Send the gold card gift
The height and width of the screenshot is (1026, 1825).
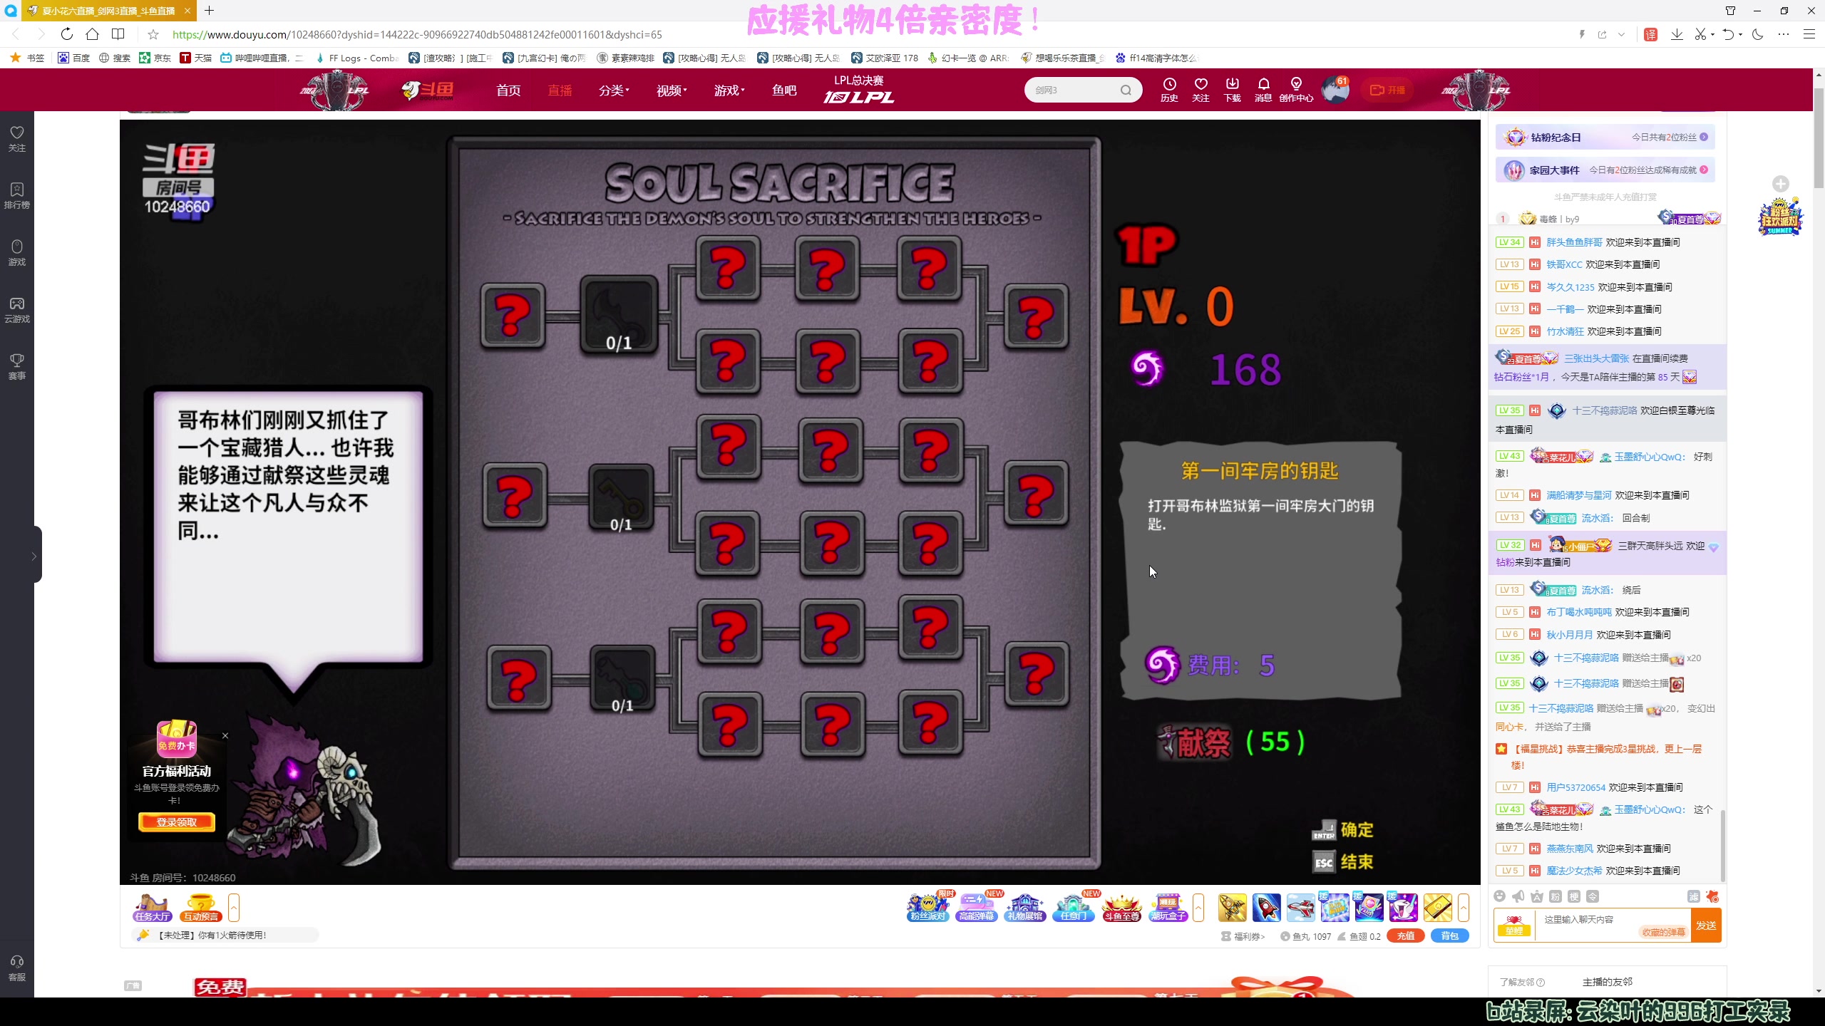[x=1437, y=908]
